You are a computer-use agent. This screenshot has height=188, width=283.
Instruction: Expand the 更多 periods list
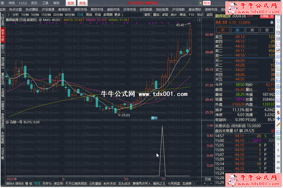(x=118, y=15)
